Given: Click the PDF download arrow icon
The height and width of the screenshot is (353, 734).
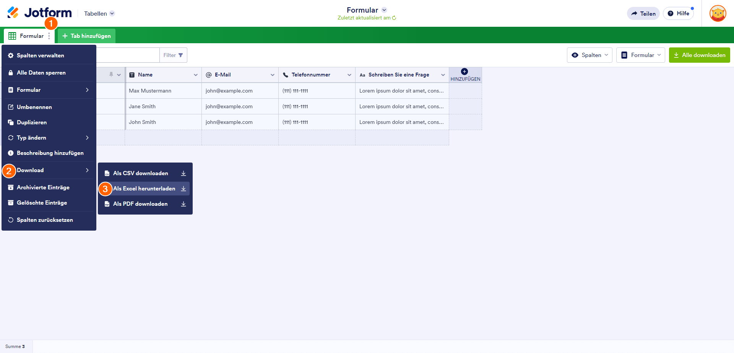Looking at the screenshot, I should (183, 204).
